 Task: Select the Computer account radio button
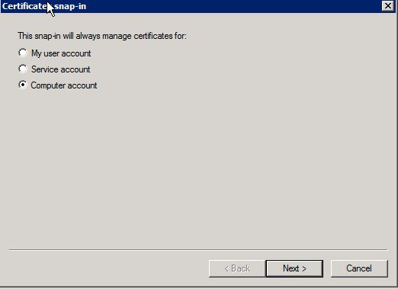(x=23, y=85)
